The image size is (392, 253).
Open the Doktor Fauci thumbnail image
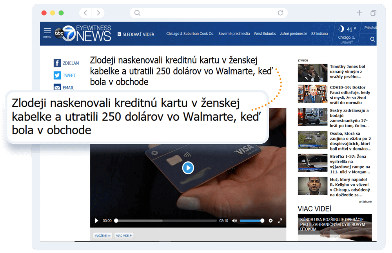pos(312,94)
